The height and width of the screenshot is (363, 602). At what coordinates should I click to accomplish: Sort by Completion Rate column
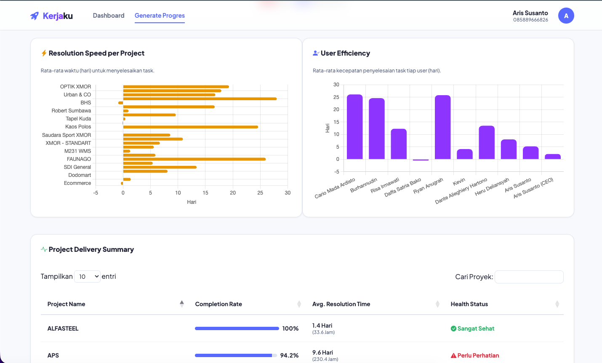tap(299, 304)
